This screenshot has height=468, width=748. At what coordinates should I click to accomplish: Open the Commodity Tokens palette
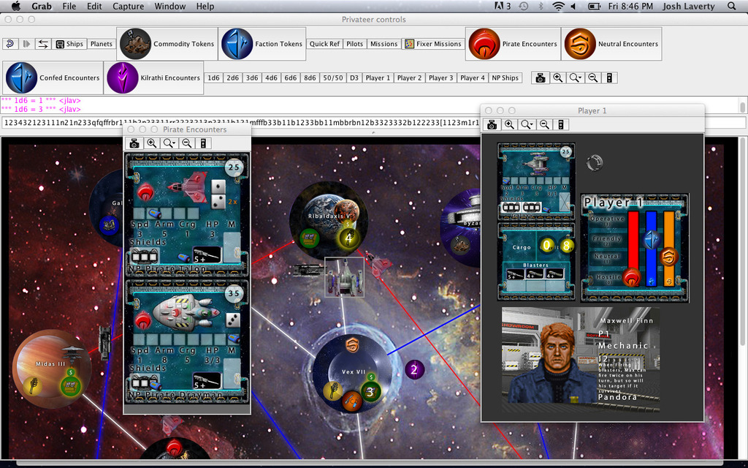coord(167,44)
